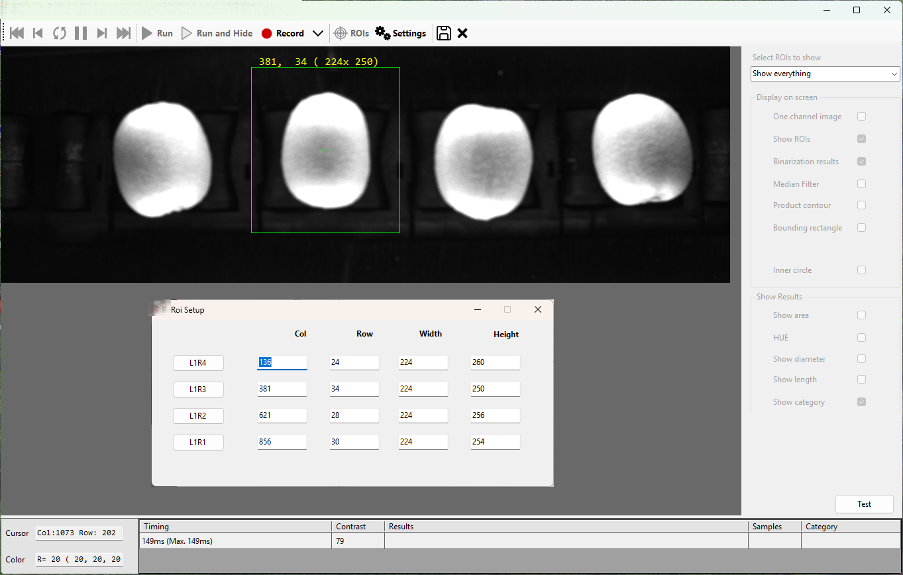Click the L1R3 button
The width and height of the screenshot is (903, 575).
click(x=198, y=390)
